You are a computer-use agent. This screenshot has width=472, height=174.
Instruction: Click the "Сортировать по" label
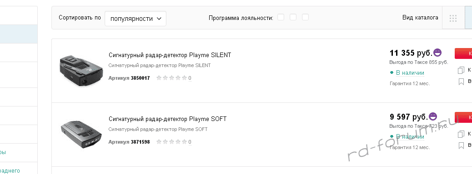[80, 18]
